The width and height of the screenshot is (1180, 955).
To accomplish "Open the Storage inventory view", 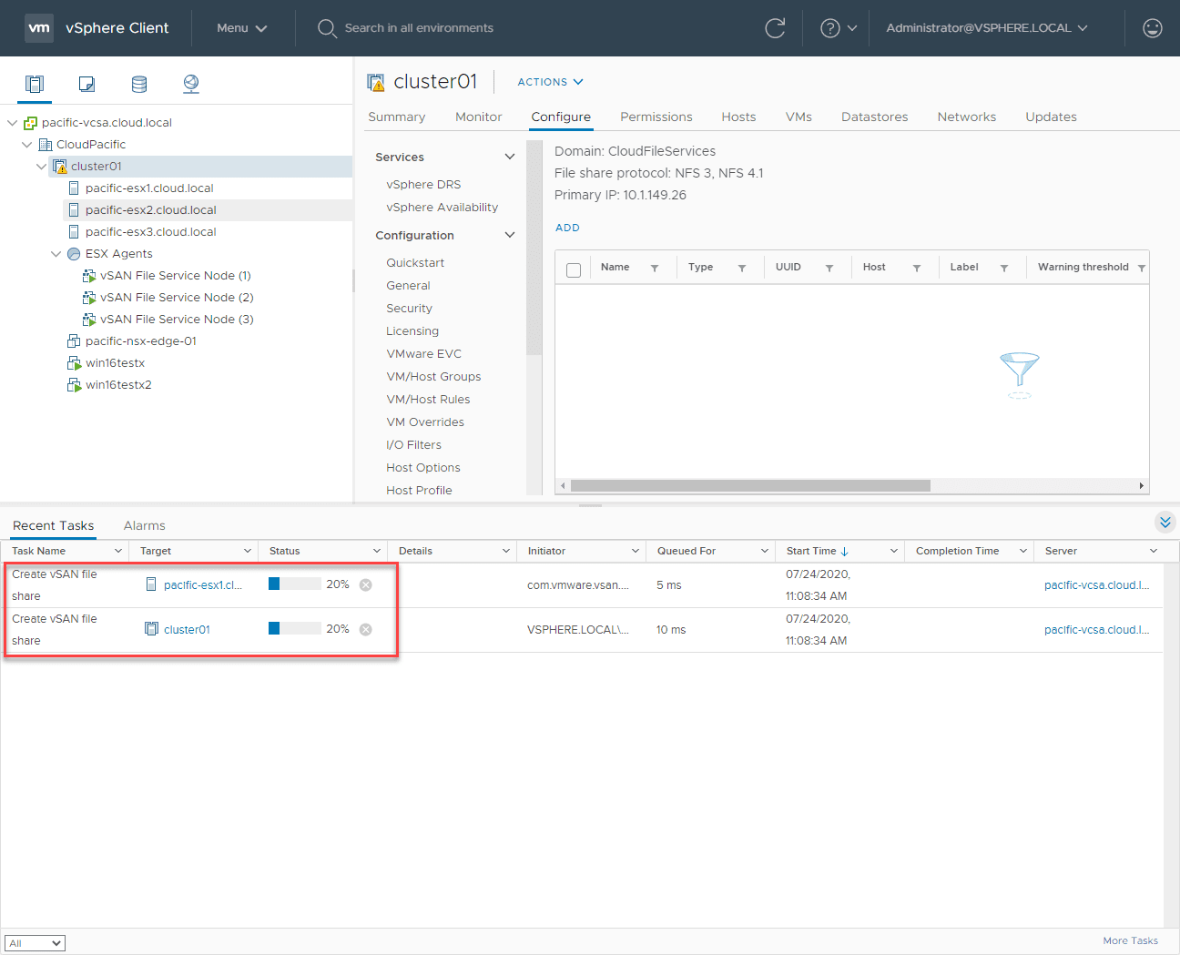I will pos(138,84).
